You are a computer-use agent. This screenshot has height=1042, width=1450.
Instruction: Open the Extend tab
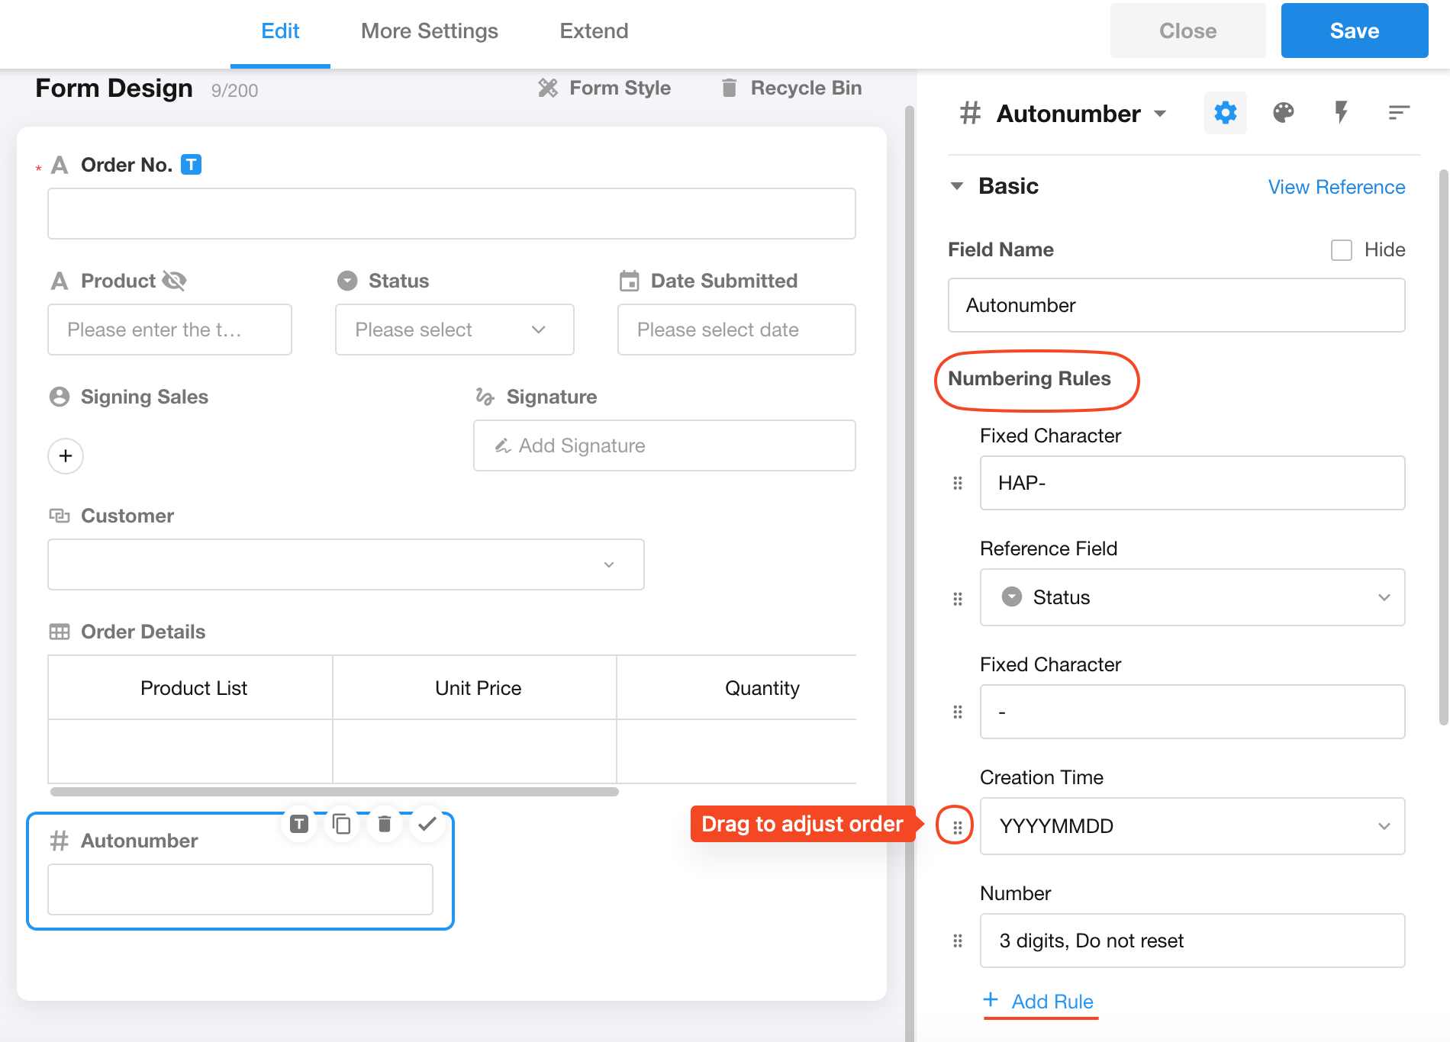click(x=594, y=31)
